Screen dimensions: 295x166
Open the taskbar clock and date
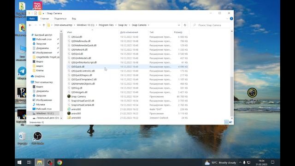pyautogui.click(x=261, y=162)
